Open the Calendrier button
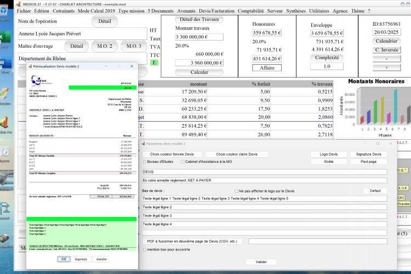The image size is (411, 274). (x=386, y=41)
